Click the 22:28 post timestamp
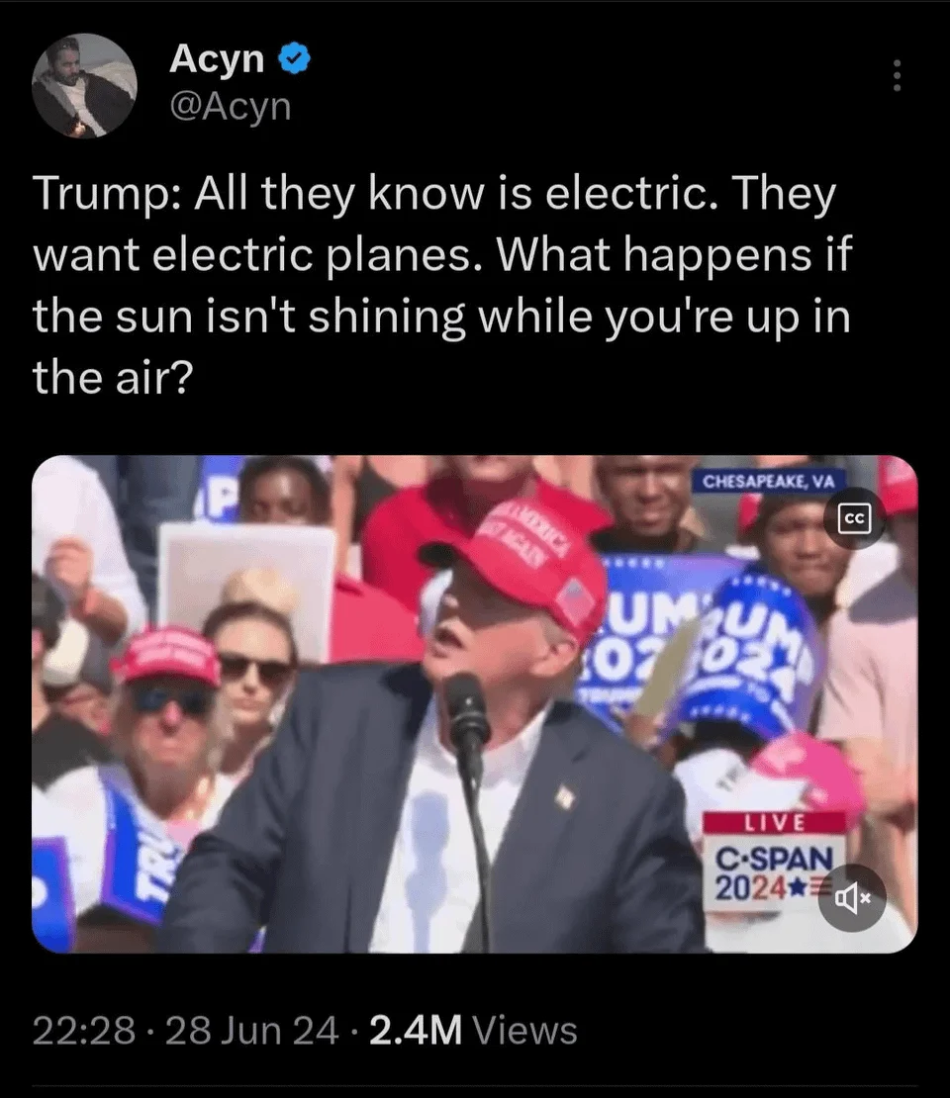950x1098 pixels. 84,1030
